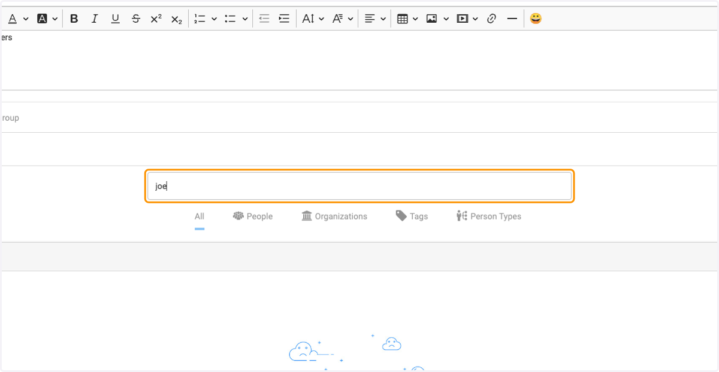Click the search field containing joe
The image size is (719, 372).
(x=359, y=186)
